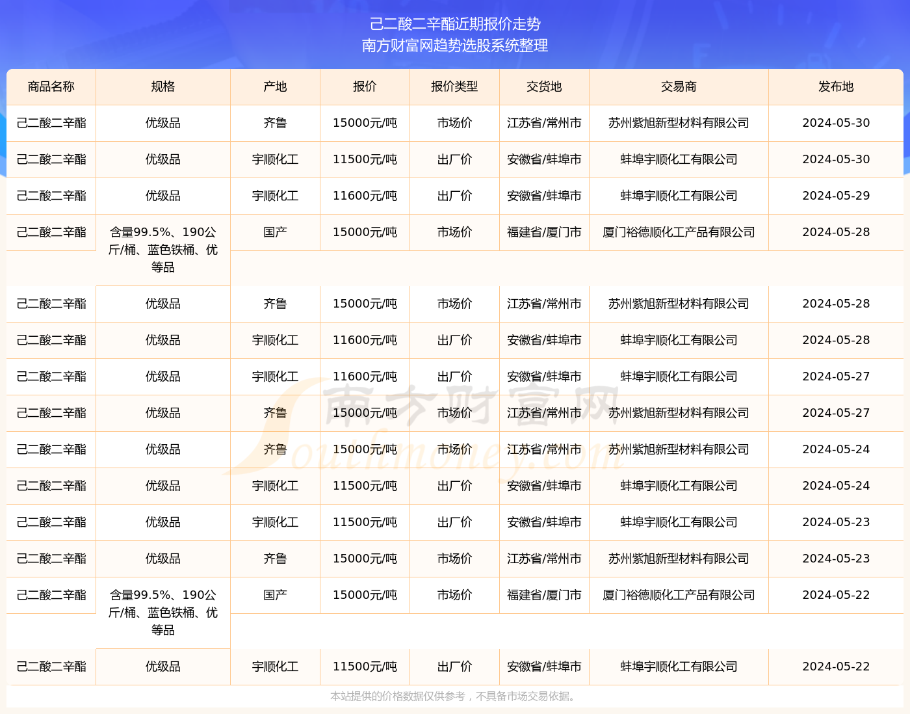Viewport: 910px width, 714px height.
Task: Click 蚌埠宇顺化工有限公司 in the 2024-05-22 row
Action: coord(679,667)
